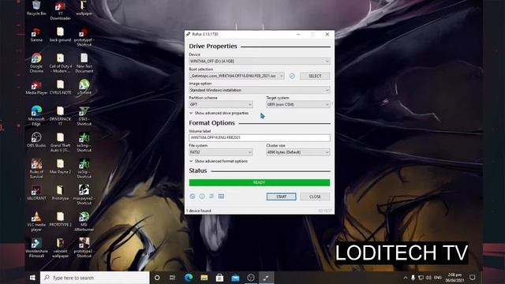505x284 pixels.
Task: Open the Image option dropdown
Action: point(260,90)
